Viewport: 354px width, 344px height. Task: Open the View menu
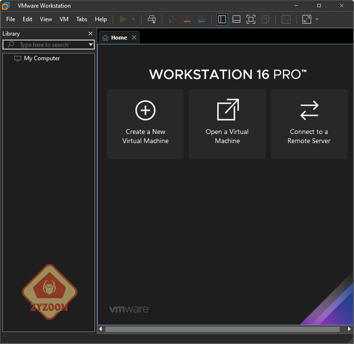click(46, 19)
